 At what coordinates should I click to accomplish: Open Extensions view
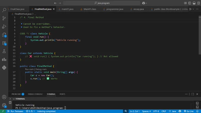coord(4,43)
